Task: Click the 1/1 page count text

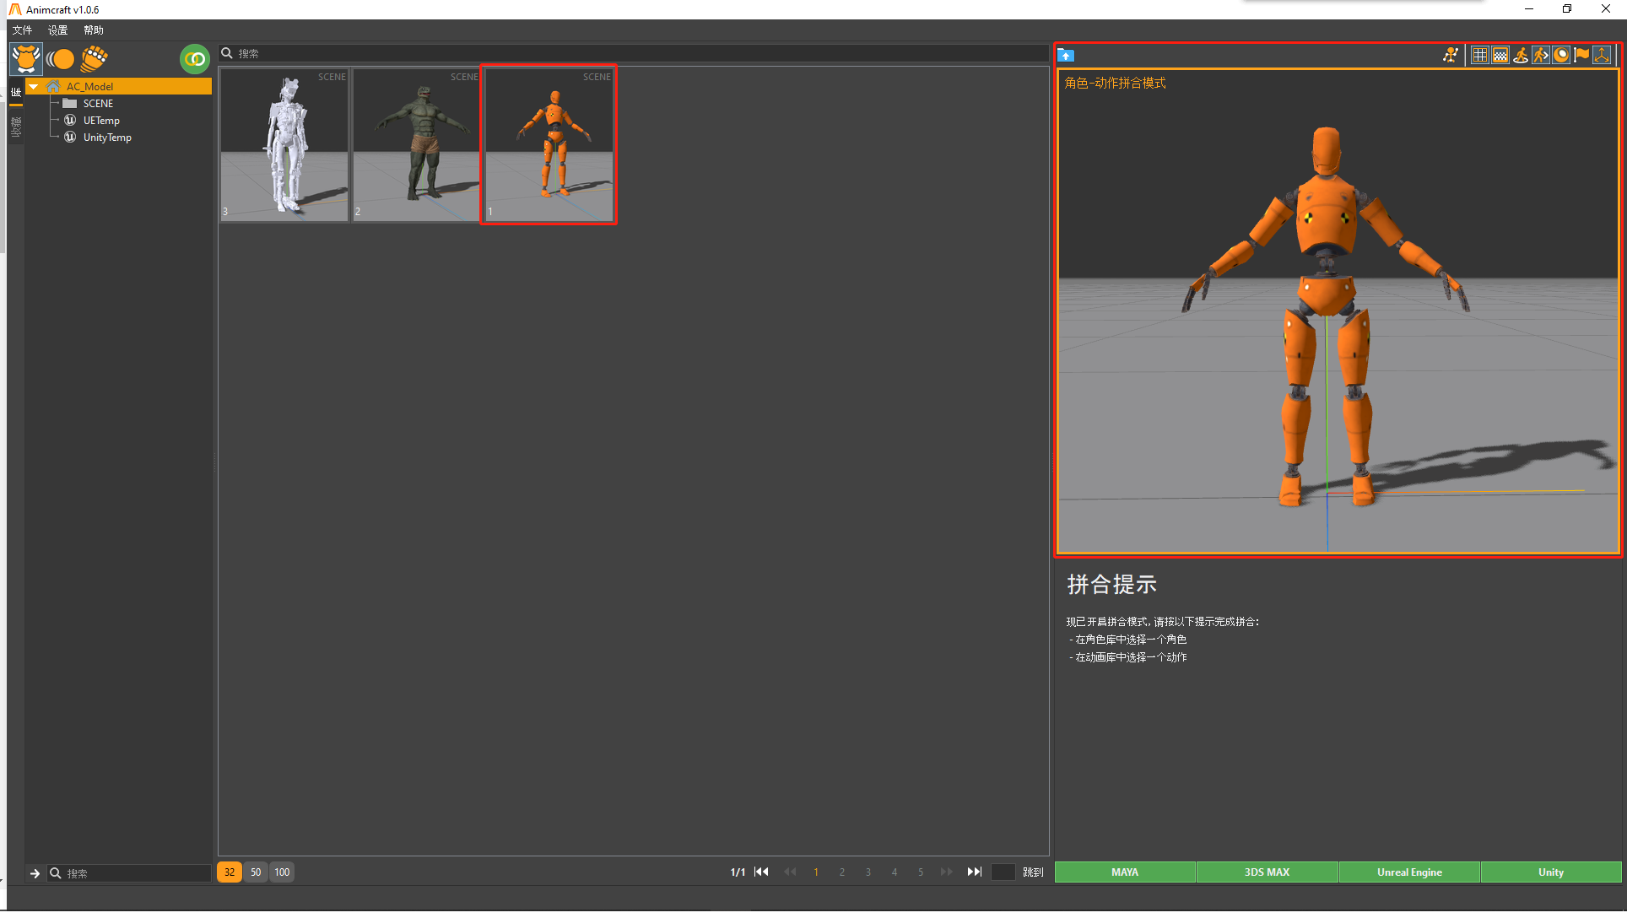Action: (x=738, y=872)
